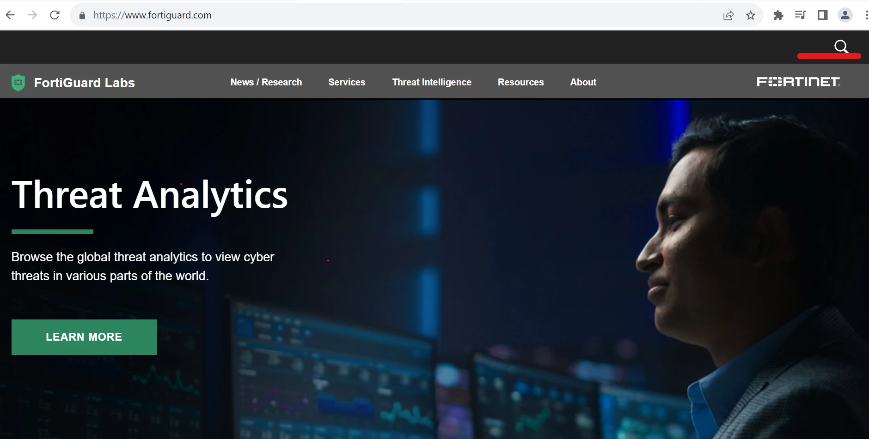Bookmark the page with the star icon
This screenshot has height=439, width=869.
click(x=751, y=15)
